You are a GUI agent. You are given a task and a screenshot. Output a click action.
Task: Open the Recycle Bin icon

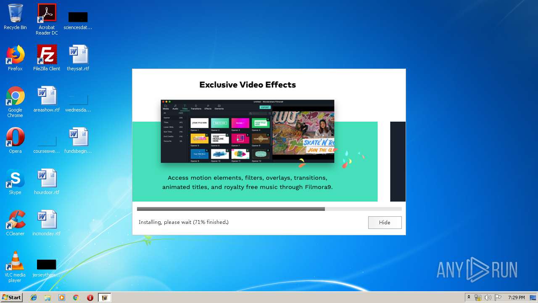(15, 17)
